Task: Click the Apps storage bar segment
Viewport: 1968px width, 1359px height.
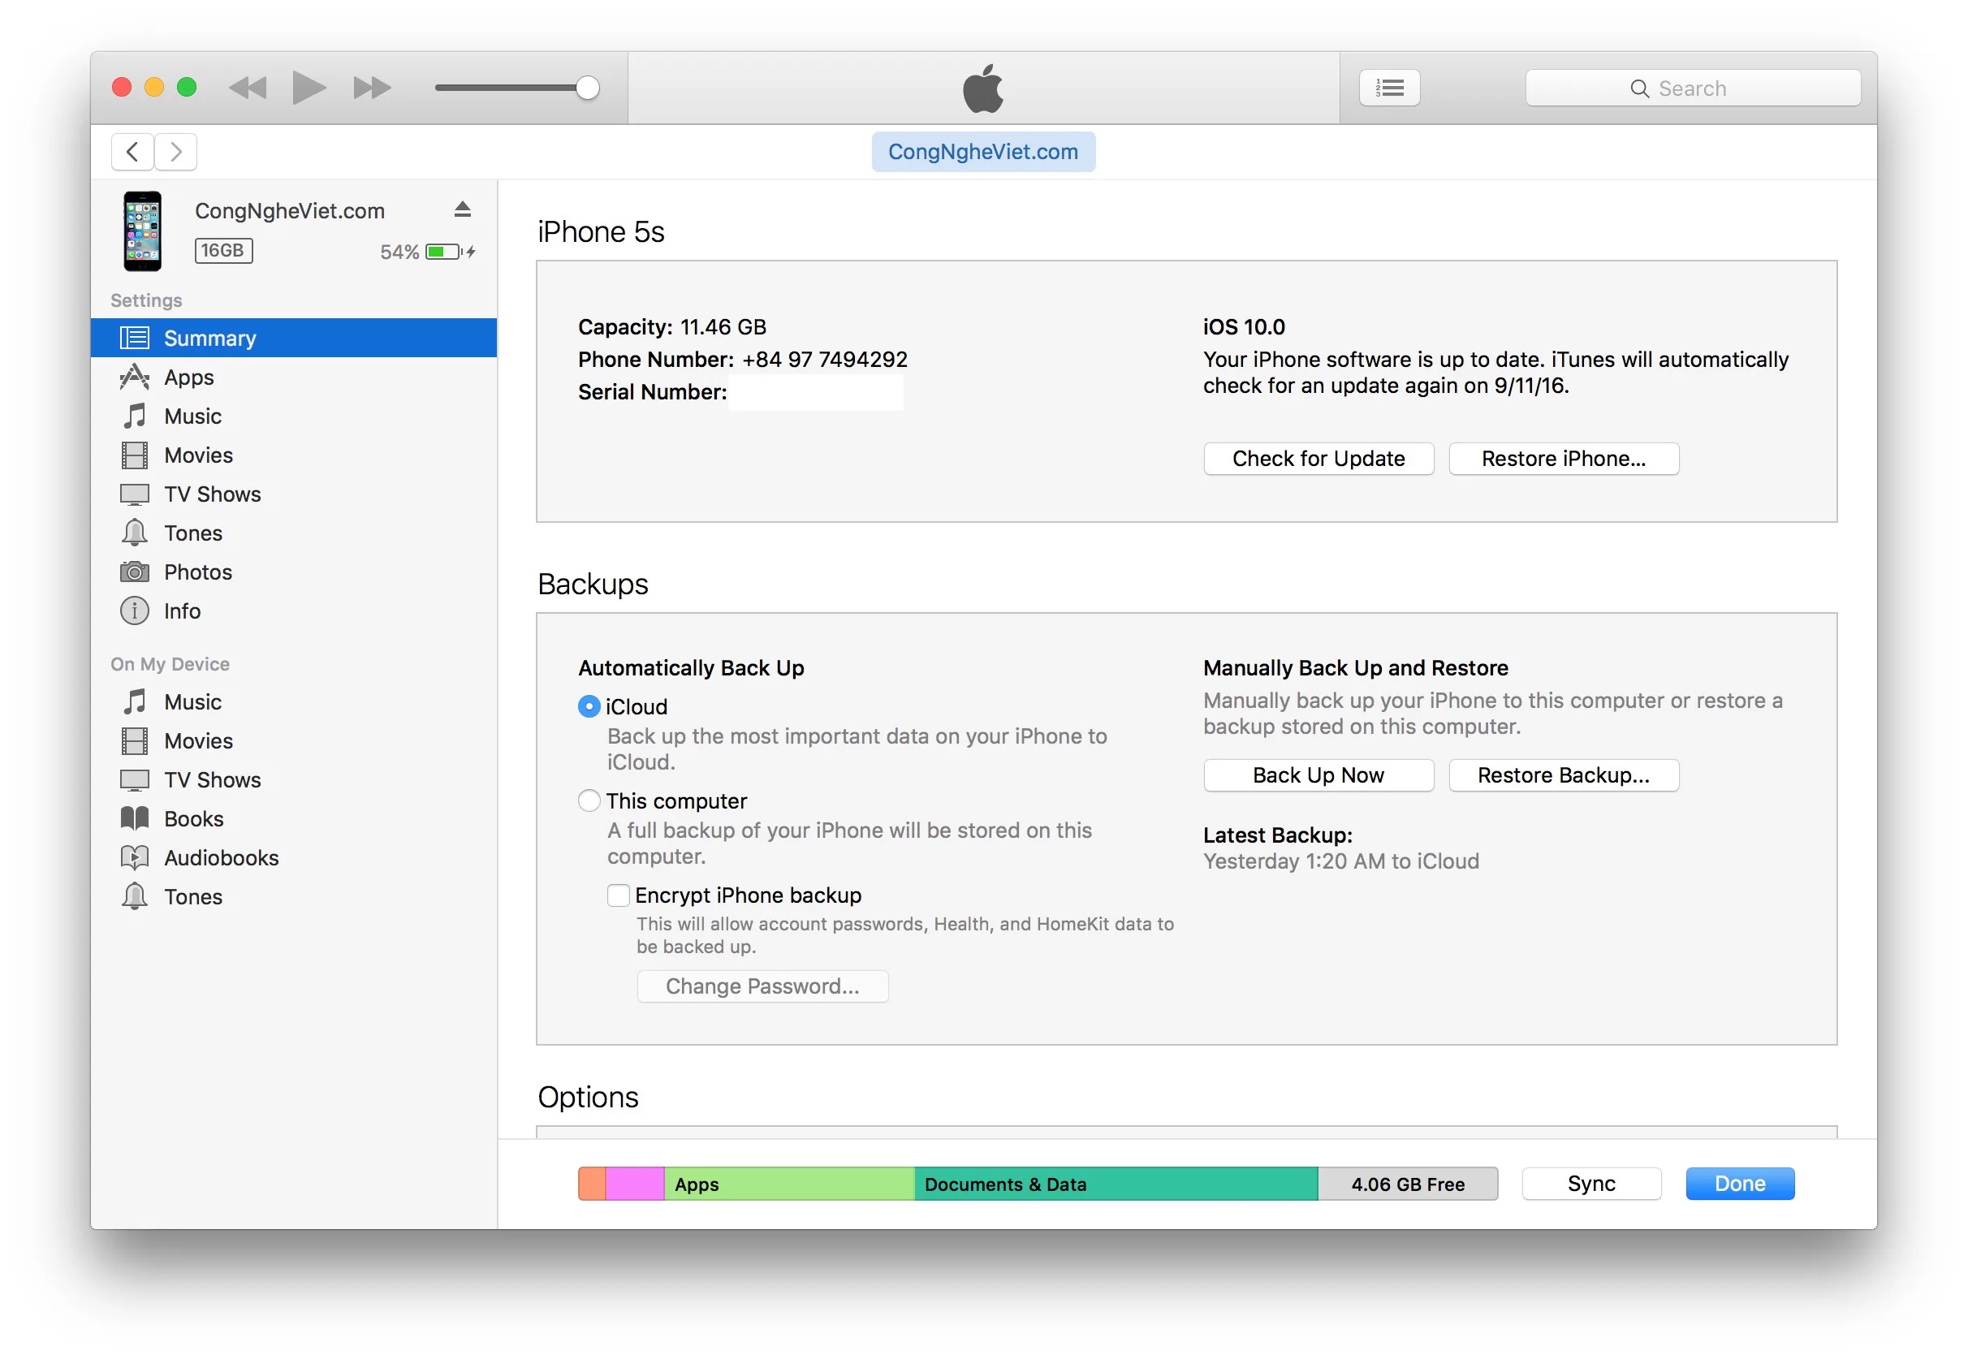Action: point(789,1184)
